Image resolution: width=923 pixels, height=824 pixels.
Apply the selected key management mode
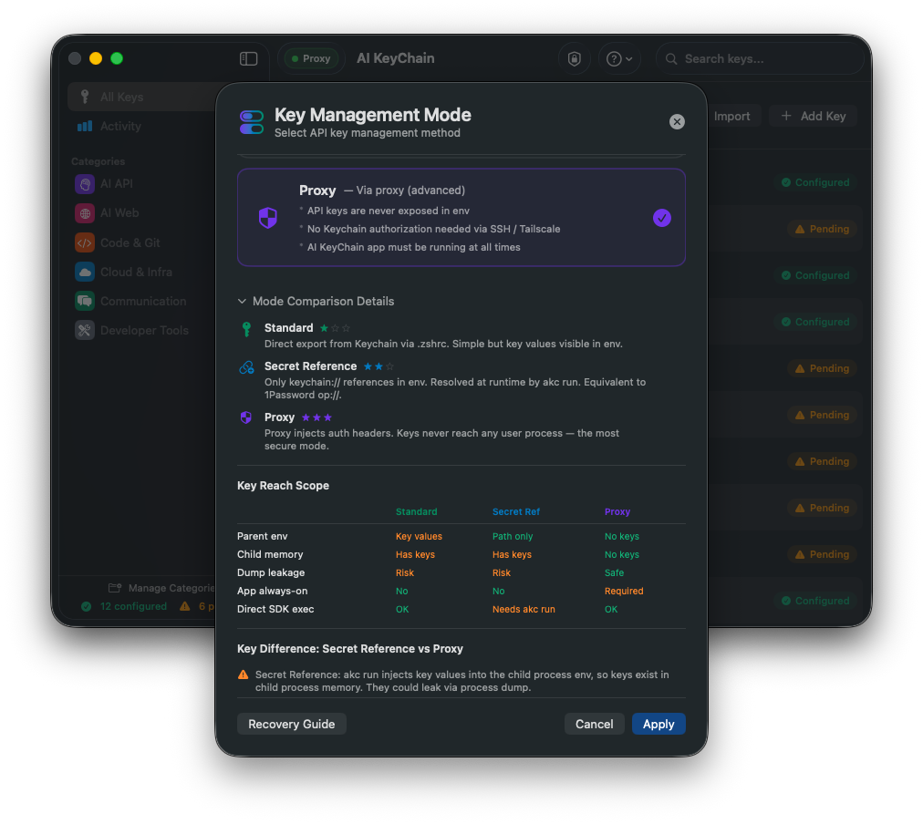tap(659, 724)
